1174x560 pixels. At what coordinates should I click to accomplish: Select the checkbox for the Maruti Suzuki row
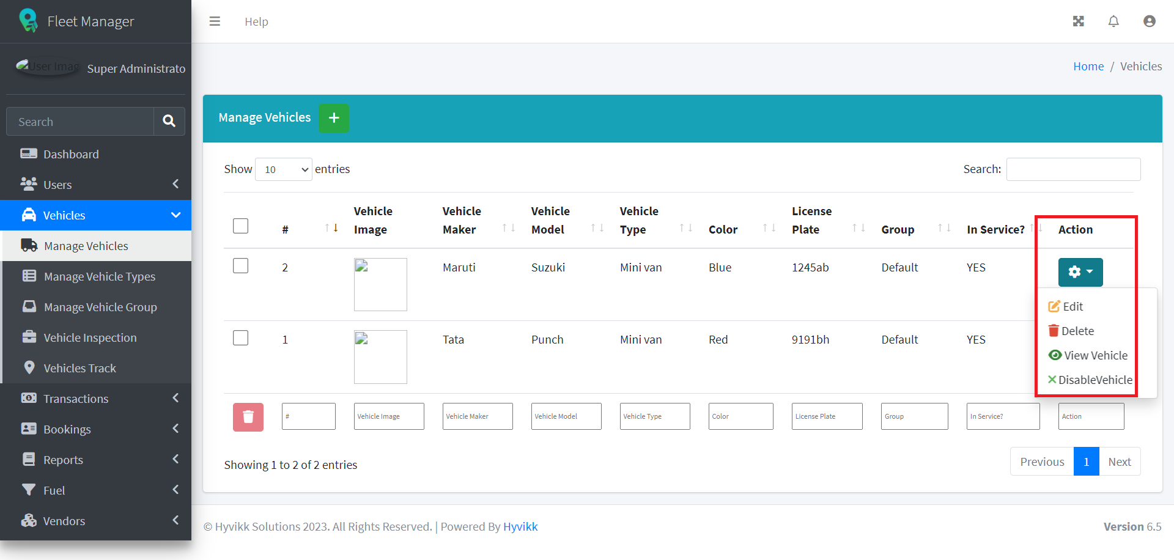tap(241, 266)
